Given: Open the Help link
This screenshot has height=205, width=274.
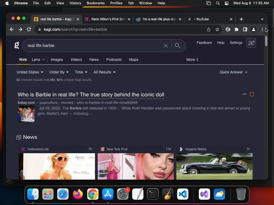Looking at the screenshot, I should click(221, 43).
